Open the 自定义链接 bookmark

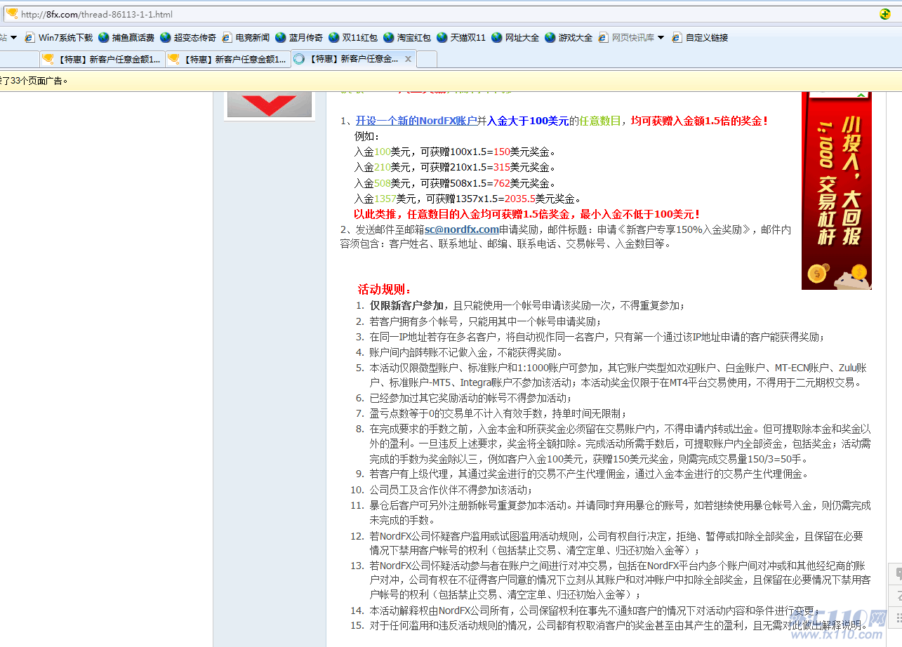click(x=700, y=38)
